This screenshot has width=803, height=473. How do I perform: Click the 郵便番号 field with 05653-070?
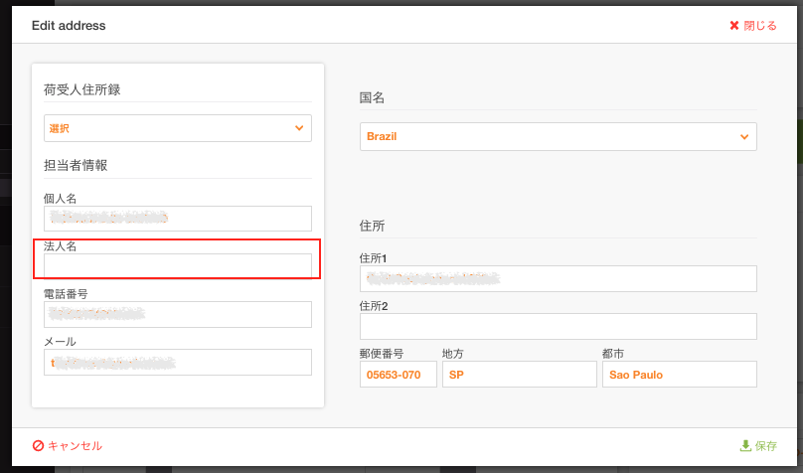[399, 375]
